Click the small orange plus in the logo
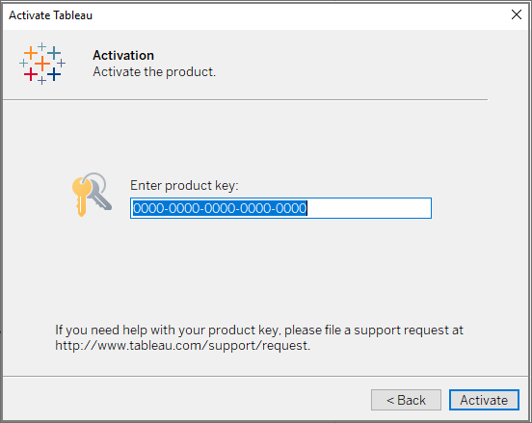The width and height of the screenshot is (532, 423). [31, 53]
